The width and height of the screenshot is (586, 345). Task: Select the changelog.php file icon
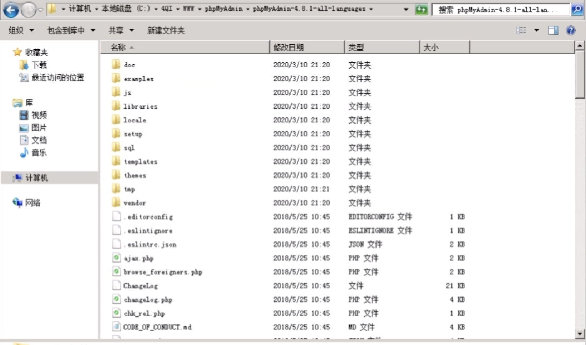pos(116,299)
